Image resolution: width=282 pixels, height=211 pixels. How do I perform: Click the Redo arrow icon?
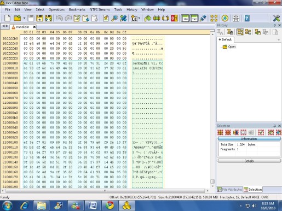click(x=68, y=18)
